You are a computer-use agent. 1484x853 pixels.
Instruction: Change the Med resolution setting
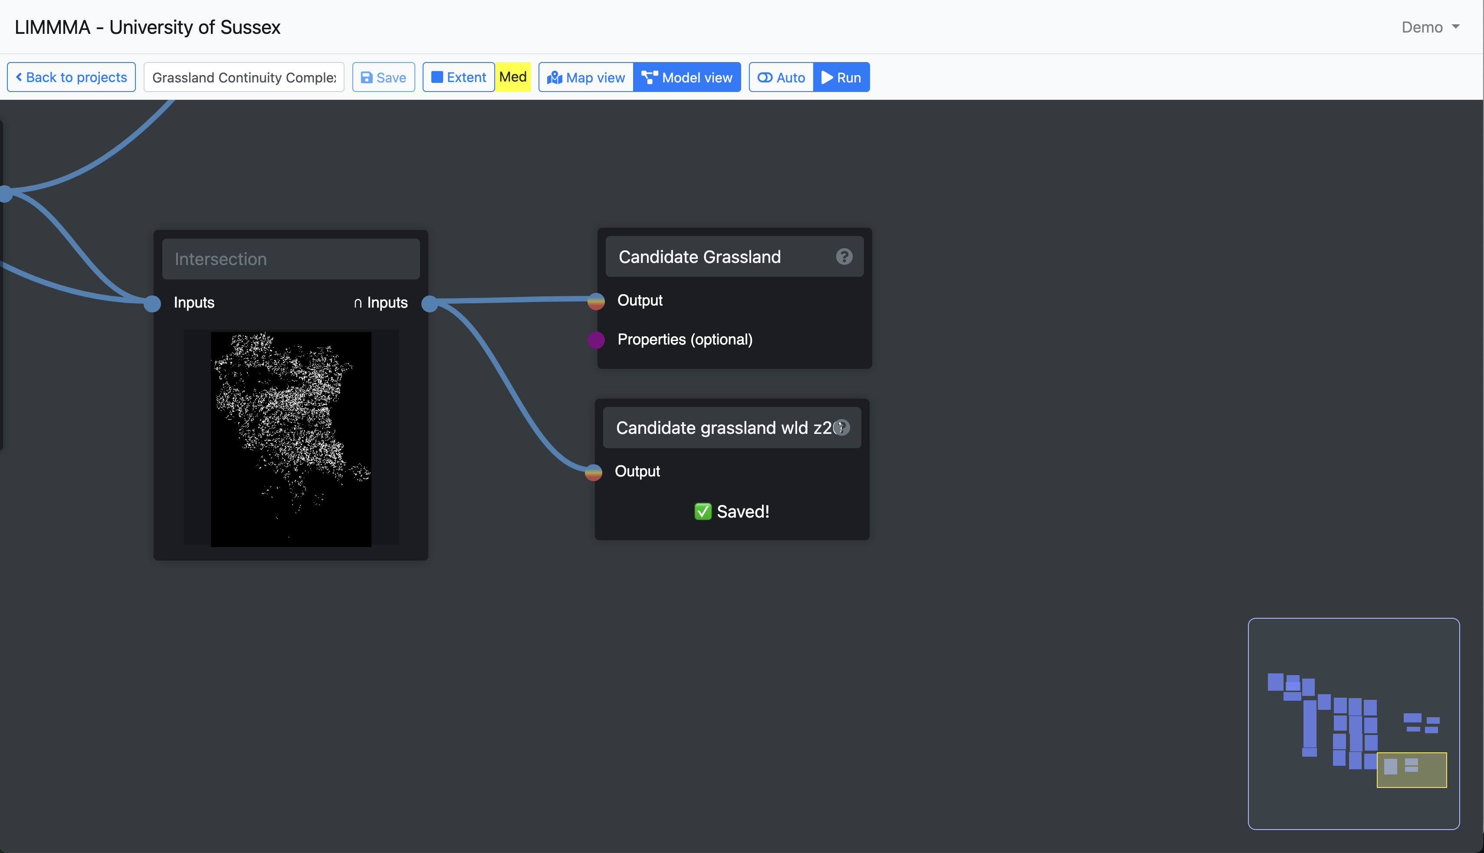pyautogui.click(x=512, y=77)
